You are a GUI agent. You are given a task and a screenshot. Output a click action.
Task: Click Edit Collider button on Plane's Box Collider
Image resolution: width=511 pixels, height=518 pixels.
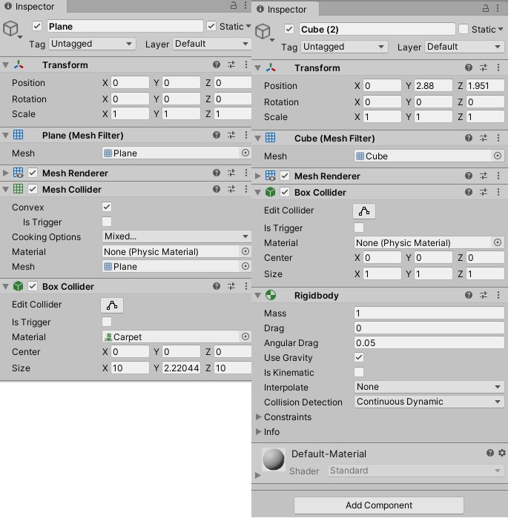(x=112, y=305)
